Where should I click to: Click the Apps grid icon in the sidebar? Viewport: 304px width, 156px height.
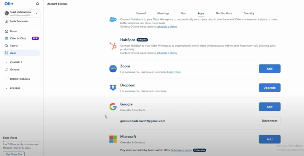tap(7, 53)
